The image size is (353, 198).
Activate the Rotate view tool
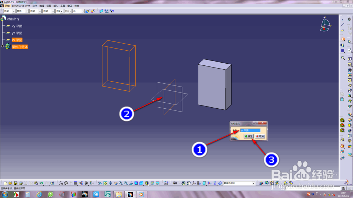[x=115, y=183]
